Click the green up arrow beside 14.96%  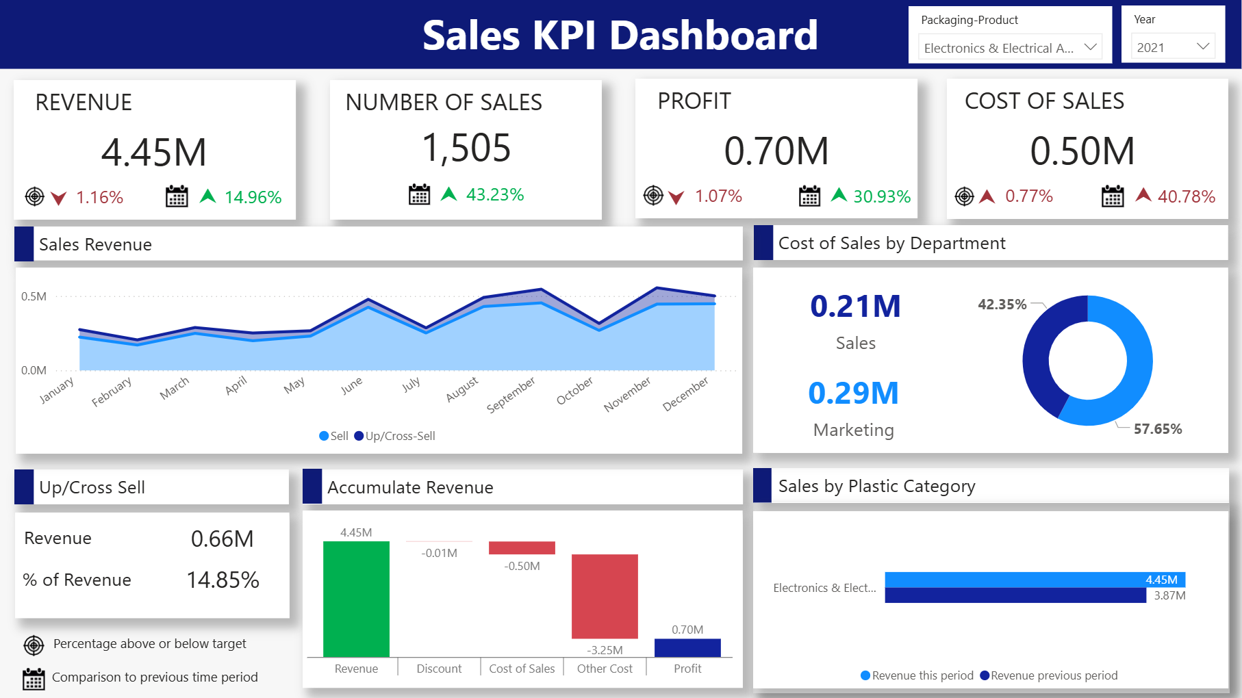point(207,196)
